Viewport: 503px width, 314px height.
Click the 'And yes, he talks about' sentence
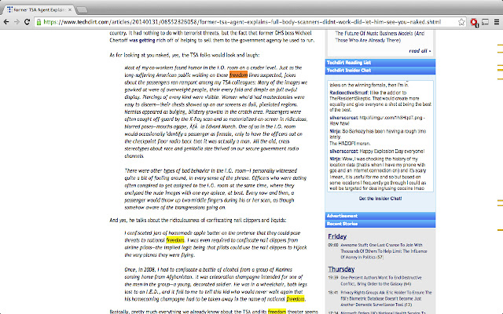197,220
